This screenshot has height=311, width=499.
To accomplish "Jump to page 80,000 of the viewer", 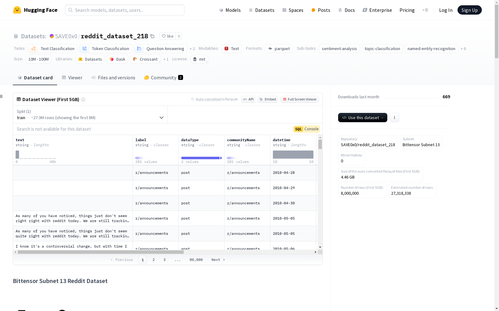I will pyautogui.click(x=196, y=260).
